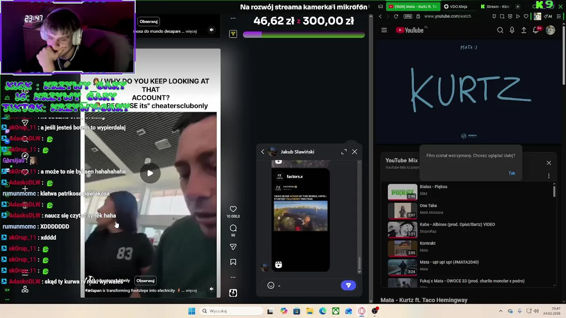Confirm continue watching with Tak

tap(512, 173)
